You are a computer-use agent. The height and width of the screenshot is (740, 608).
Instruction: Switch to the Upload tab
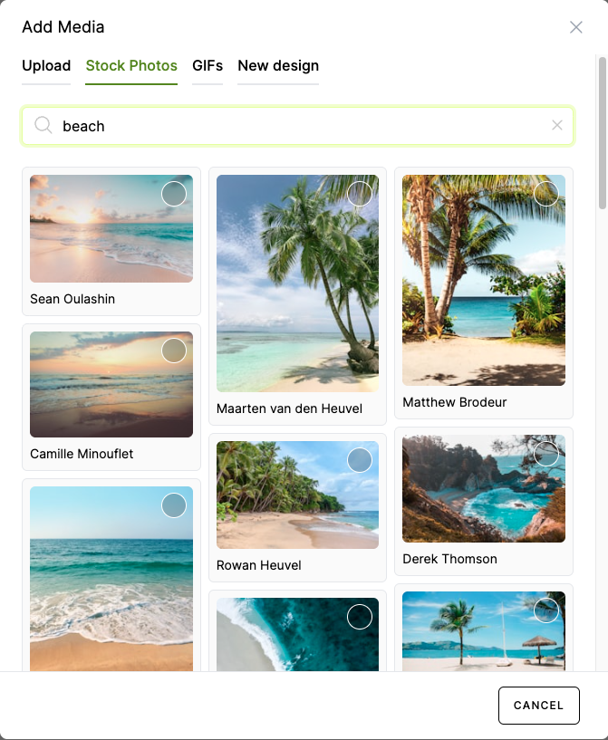point(46,65)
